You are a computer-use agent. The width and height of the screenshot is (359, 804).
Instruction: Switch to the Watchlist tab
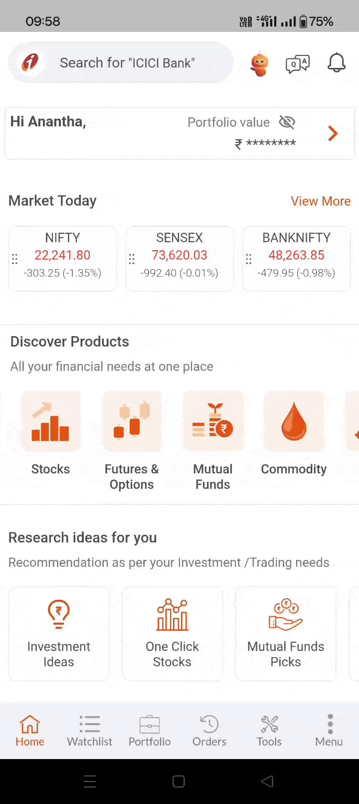click(x=90, y=731)
